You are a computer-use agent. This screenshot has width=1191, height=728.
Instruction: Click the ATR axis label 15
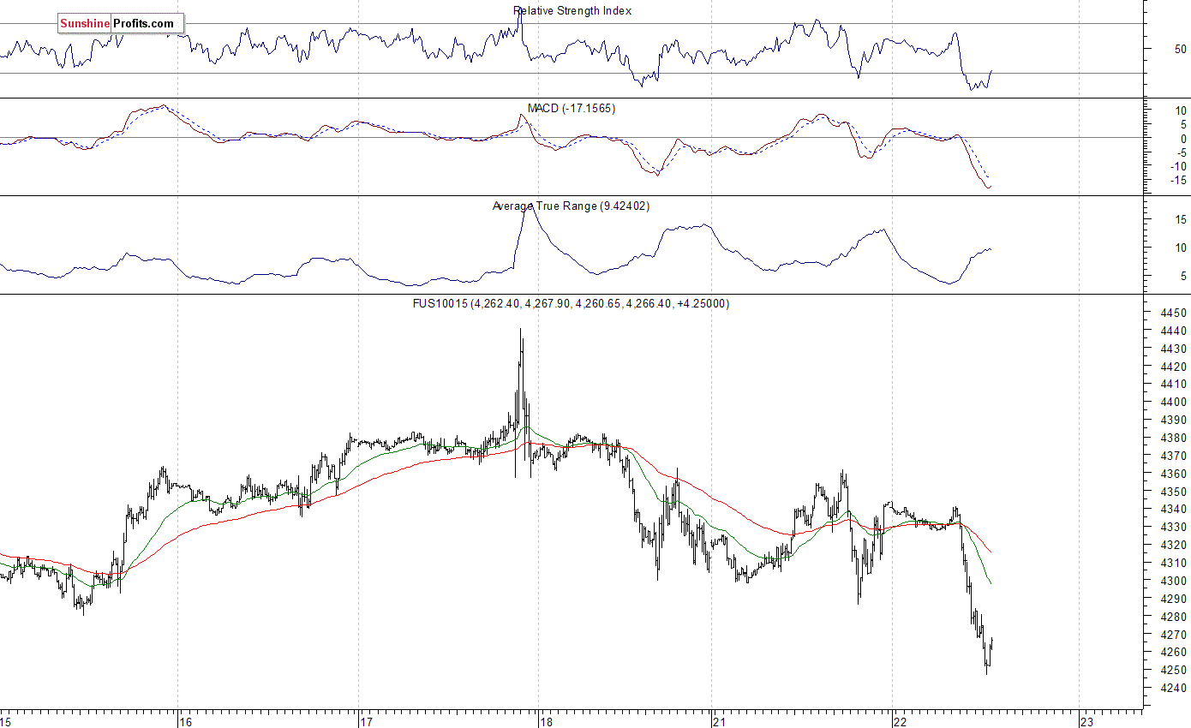tap(1179, 220)
